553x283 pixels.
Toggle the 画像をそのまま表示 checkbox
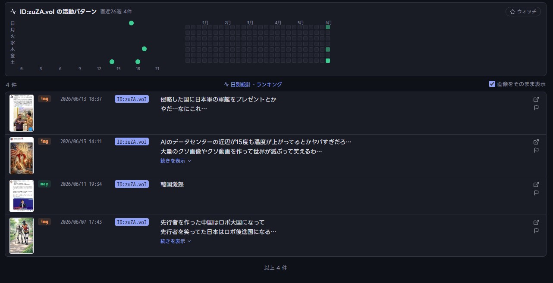point(492,84)
